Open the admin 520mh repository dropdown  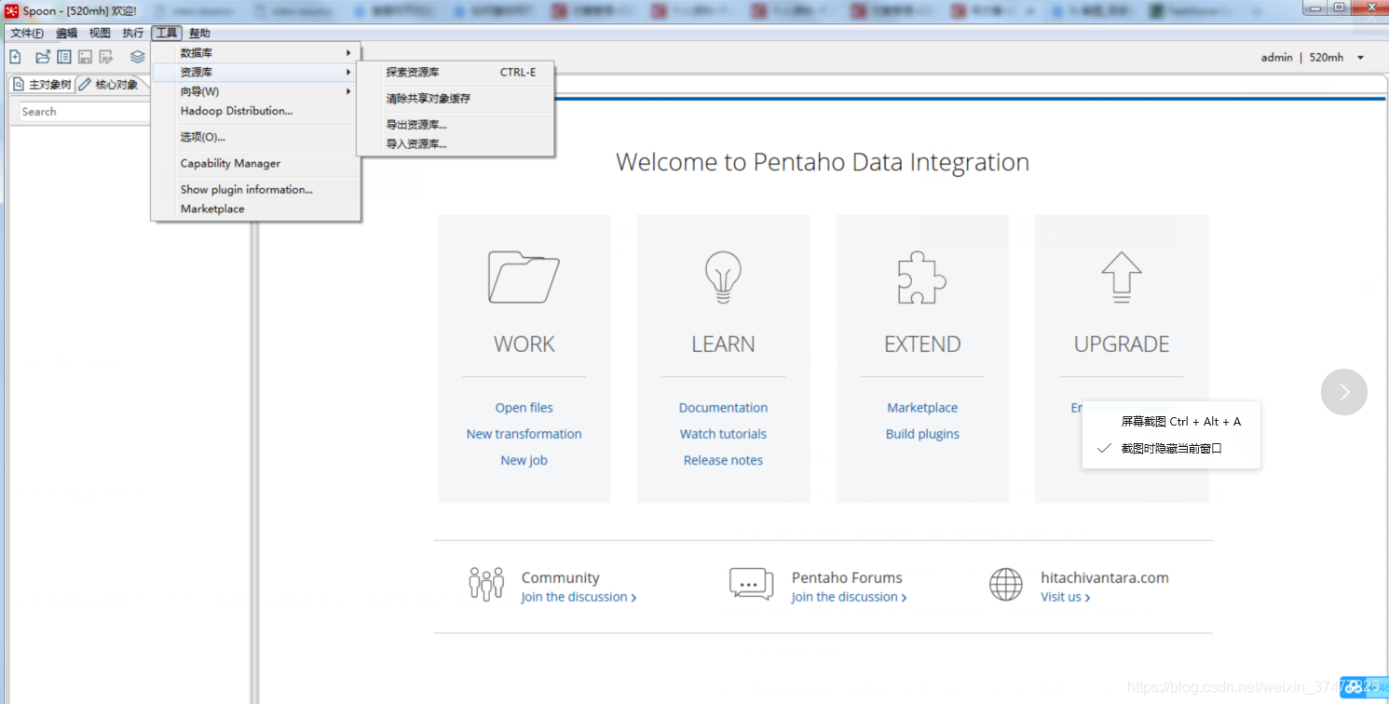pyautogui.click(x=1360, y=58)
